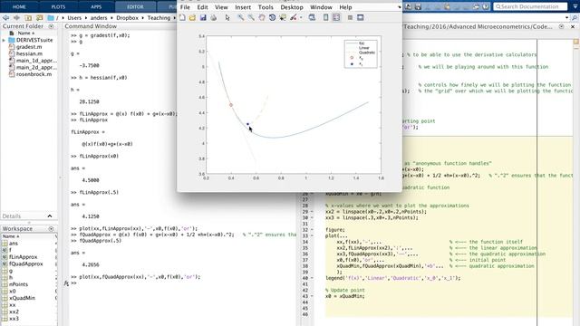Viewport: 580px width, 326px height.
Task: Open the Current Folder panel actions button
Action: (x=51, y=26)
